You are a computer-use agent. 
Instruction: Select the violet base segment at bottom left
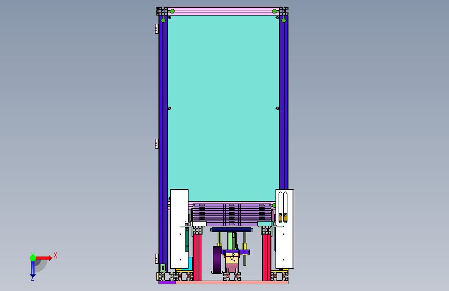167,282
